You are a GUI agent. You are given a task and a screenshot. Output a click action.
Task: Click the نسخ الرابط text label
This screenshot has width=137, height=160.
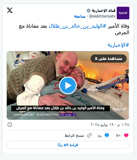point(74,135)
